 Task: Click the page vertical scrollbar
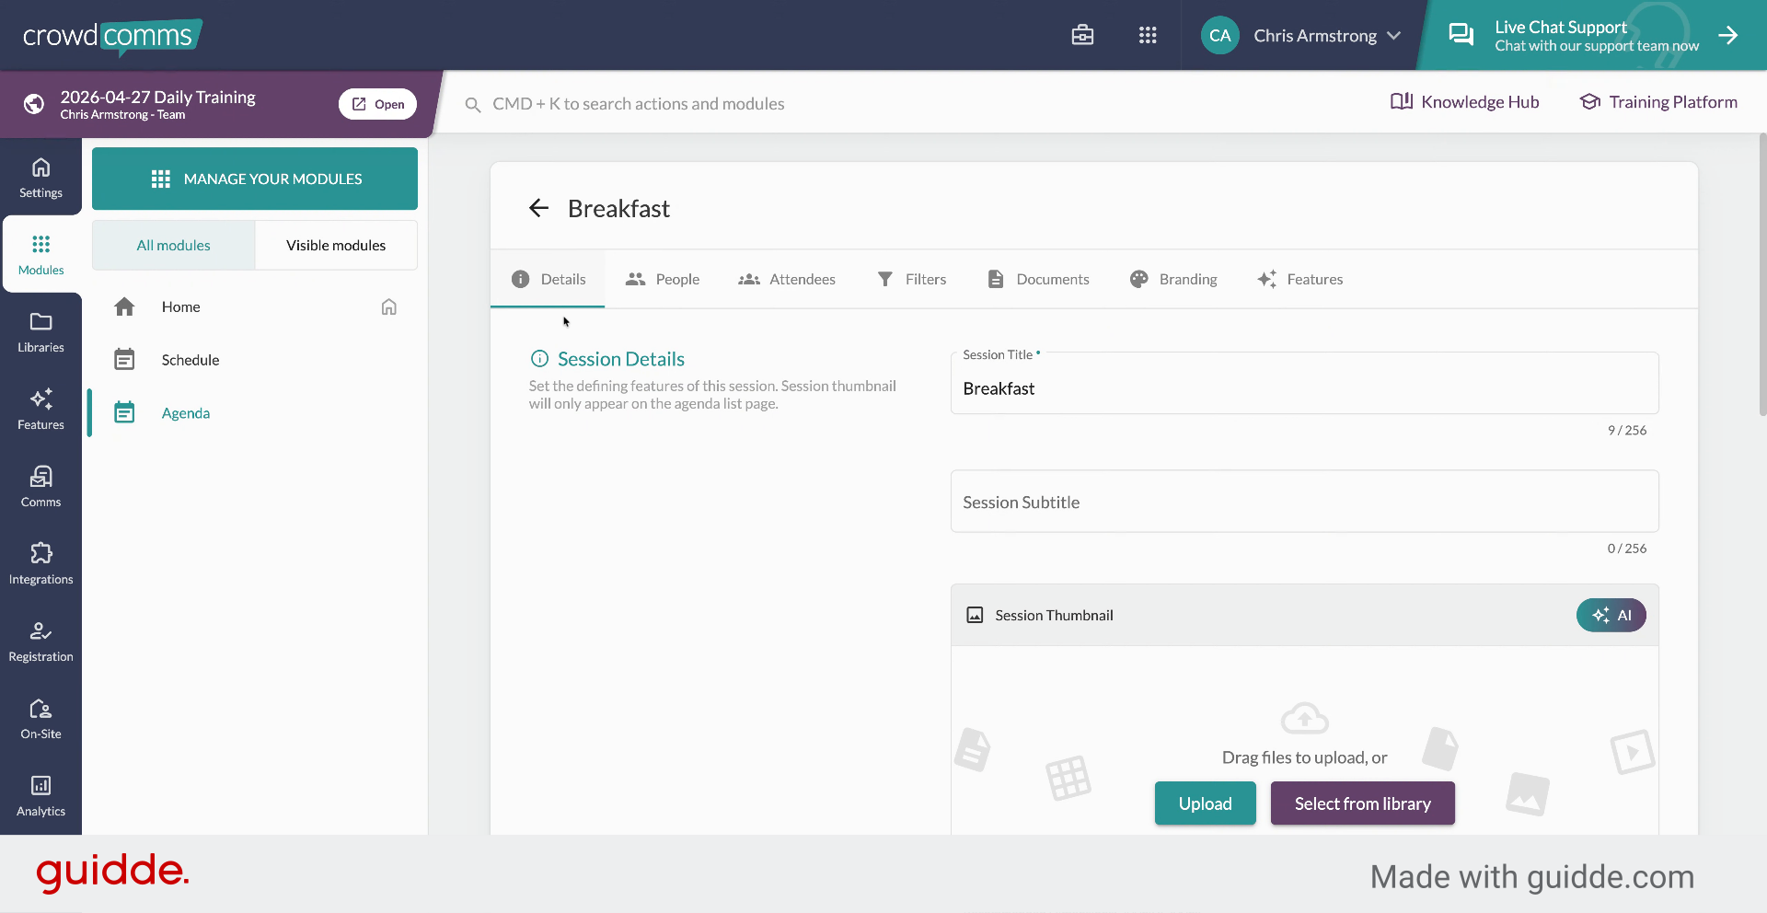tap(1761, 276)
